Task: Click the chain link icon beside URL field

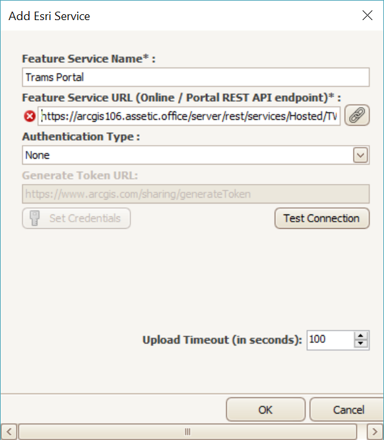Action: [357, 115]
